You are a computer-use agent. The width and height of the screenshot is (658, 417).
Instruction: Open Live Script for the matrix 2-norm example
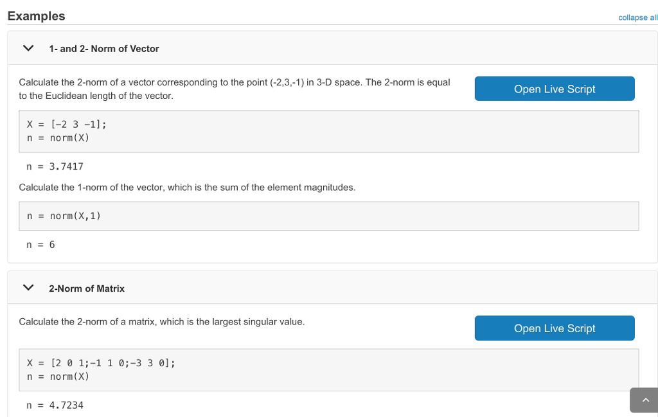pos(554,328)
